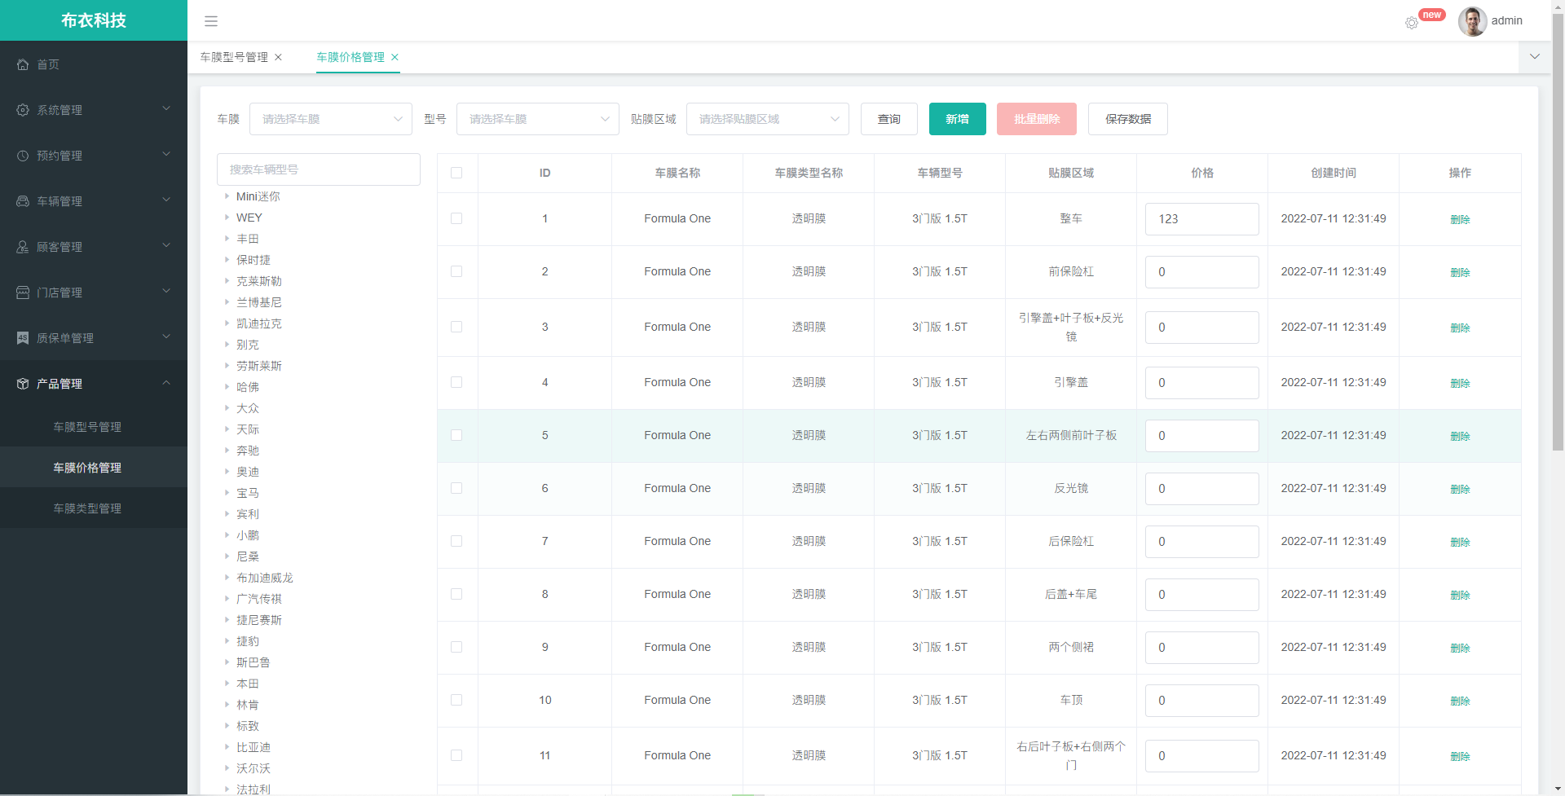Select 奥迪 in the brand tree
Viewport: 1565px width, 796px height.
248,472
